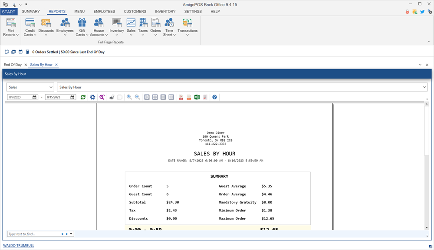Click the red document export icon
The height and width of the screenshot is (250, 434).
[x=205, y=97]
